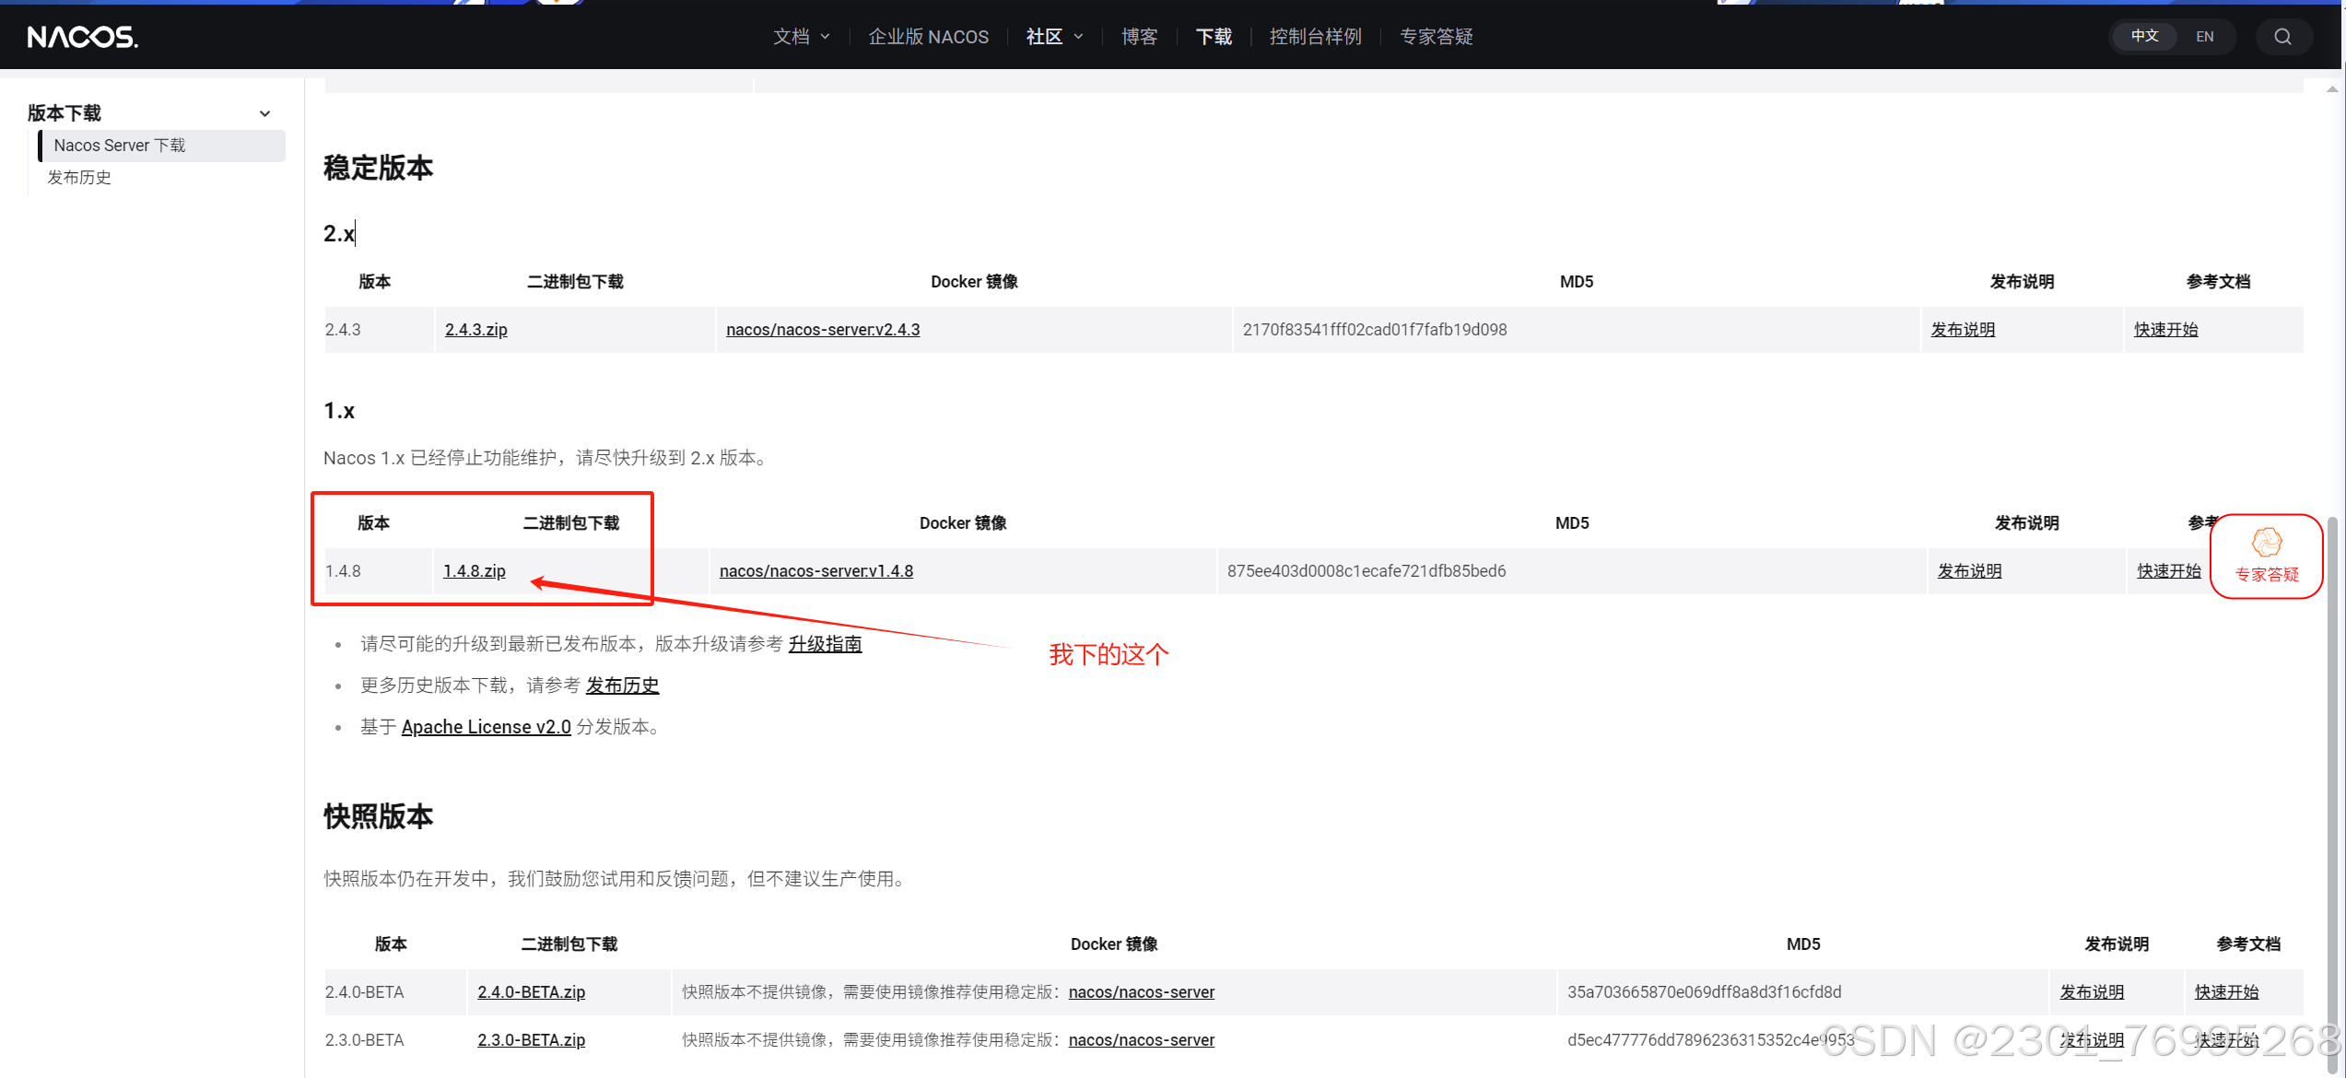Open nacos/nacos-server link in 2.4.0-BETA row

(x=1142, y=992)
